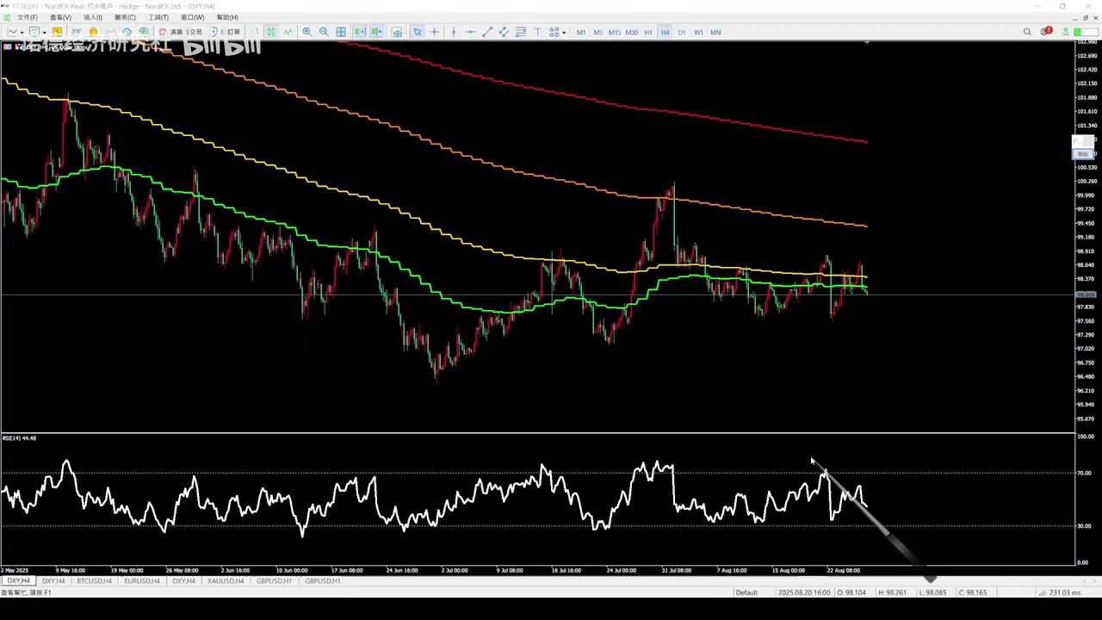This screenshot has width=1102, height=620.
Task: Open the IDE MetaEditor icon
Action: coord(76,32)
